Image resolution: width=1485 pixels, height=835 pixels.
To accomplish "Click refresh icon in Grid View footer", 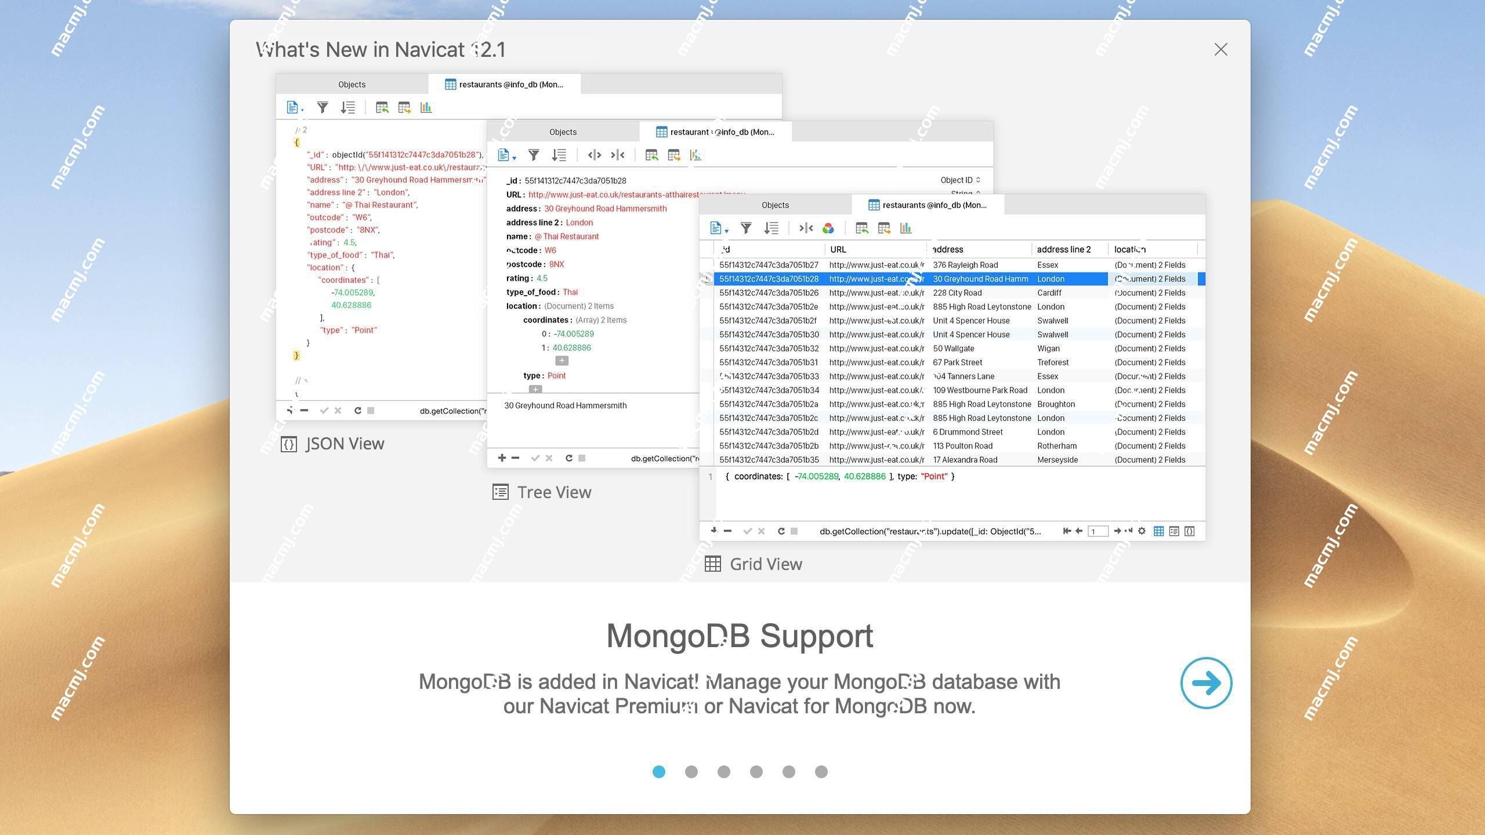I will 781,531.
